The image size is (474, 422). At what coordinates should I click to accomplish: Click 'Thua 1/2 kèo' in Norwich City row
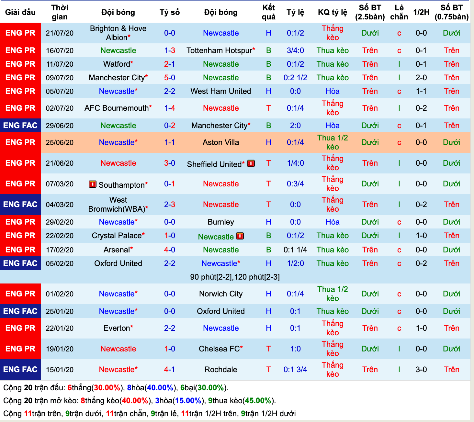coord(333,294)
